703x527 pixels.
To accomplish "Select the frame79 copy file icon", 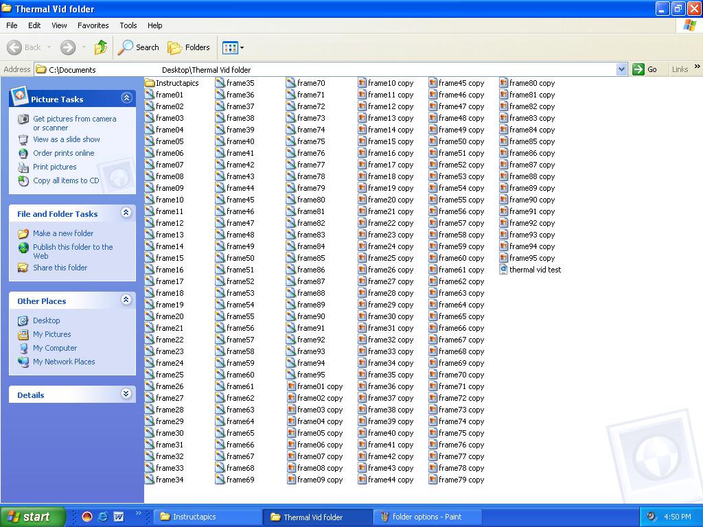I will point(433,480).
